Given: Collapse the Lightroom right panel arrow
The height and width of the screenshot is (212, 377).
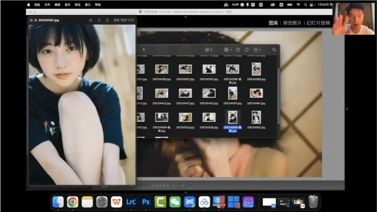Looking at the screenshot, I should (x=347, y=109).
